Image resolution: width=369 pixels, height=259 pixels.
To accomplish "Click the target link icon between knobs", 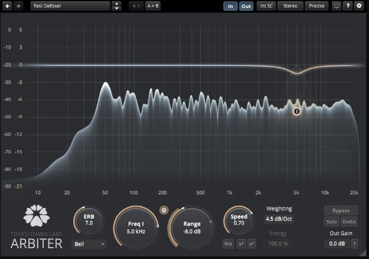I will click(x=164, y=210).
